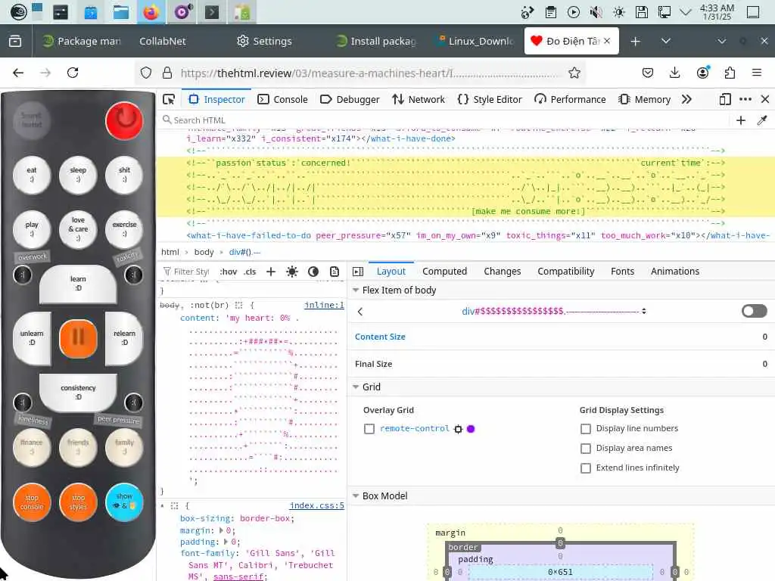Viewport: 775px width, 581px height.
Task: Click the orange pause button on remote
Action: pos(78,338)
